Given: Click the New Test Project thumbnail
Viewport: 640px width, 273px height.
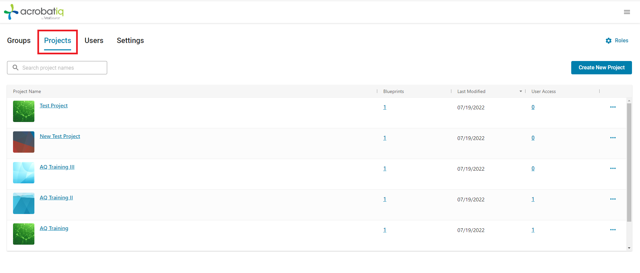Looking at the screenshot, I should click(x=24, y=142).
